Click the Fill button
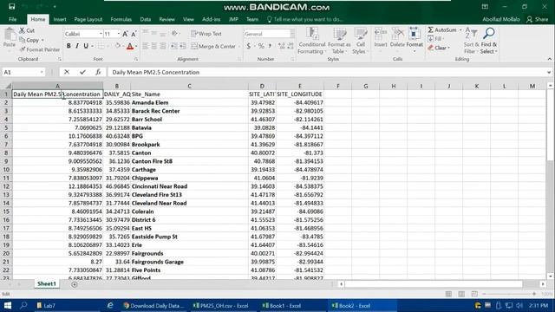 coord(435,39)
